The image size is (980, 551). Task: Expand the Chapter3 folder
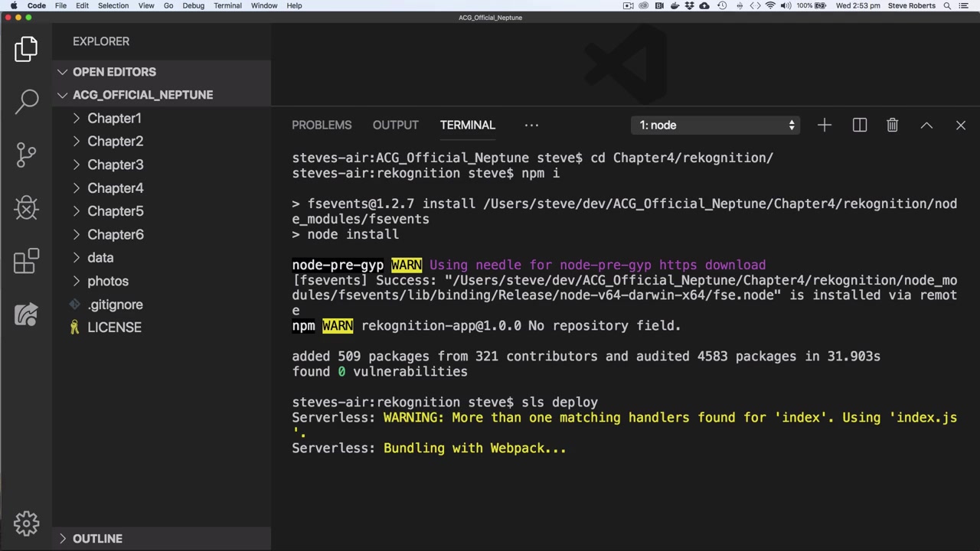162,165
